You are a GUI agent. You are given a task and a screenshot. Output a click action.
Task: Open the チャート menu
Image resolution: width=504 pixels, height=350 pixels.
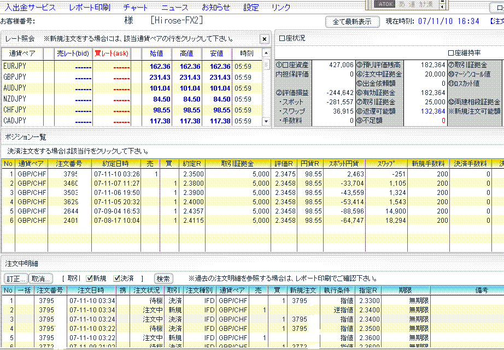pyautogui.click(x=136, y=7)
